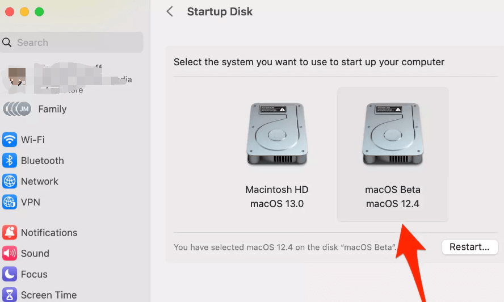
Task: Open the Screen Time settings label
Action: click(49, 295)
